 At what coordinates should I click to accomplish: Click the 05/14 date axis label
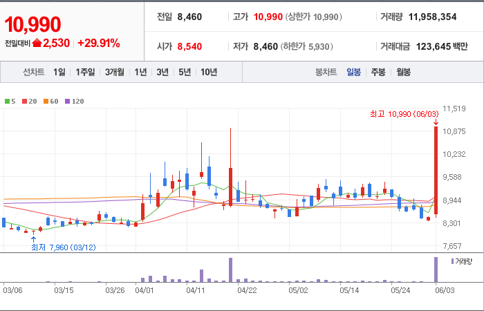tap(349, 291)
